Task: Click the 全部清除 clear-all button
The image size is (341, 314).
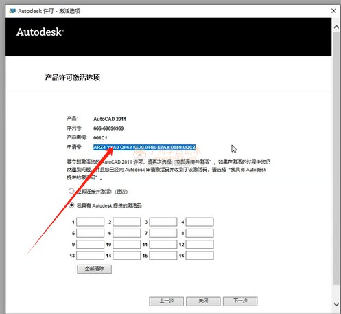Action: pyautogui.click(x=94, y=269)
